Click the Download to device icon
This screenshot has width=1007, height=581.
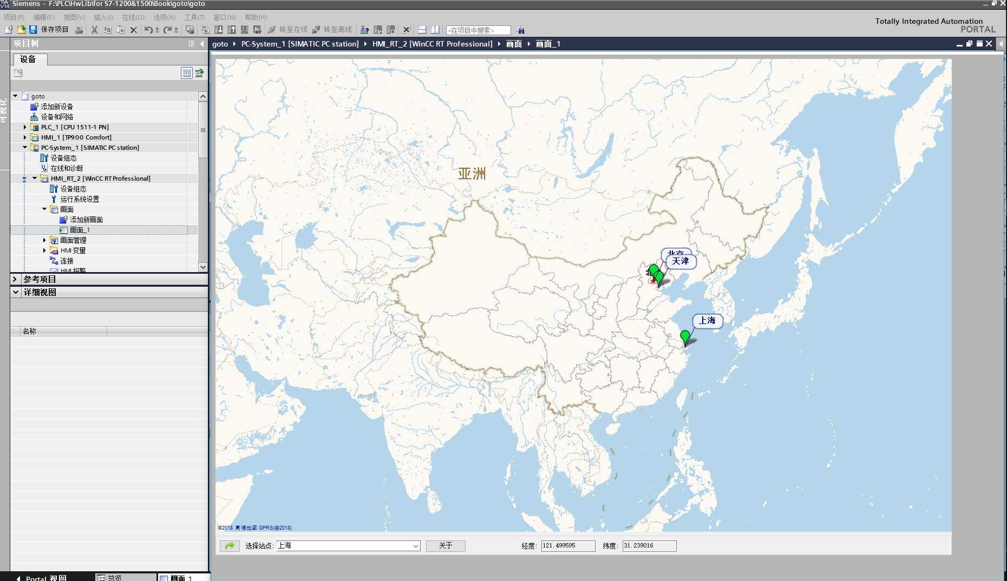tap(219, 30)
